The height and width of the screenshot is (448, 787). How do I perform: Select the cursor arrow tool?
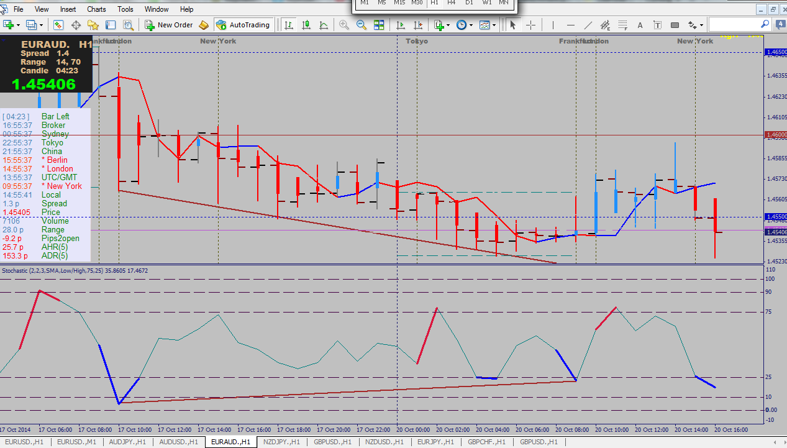pyautogui.click(x=513, y=25)
